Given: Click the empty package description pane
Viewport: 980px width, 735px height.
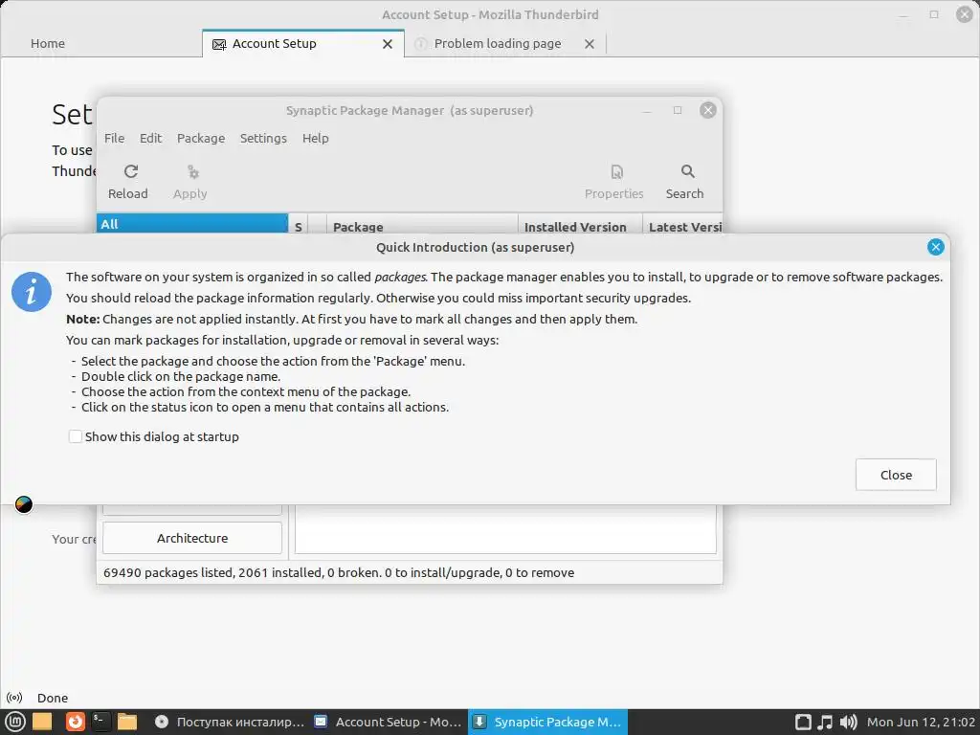Looking at the screenshot, I should pyautogui.click(x=505, y=529).
